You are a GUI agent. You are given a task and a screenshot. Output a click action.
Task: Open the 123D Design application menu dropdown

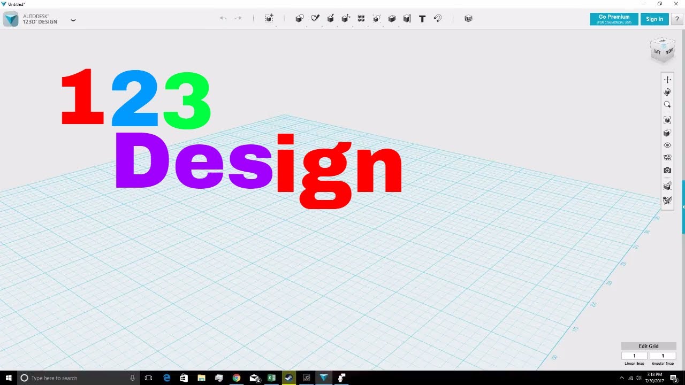(x=73, y=20)
